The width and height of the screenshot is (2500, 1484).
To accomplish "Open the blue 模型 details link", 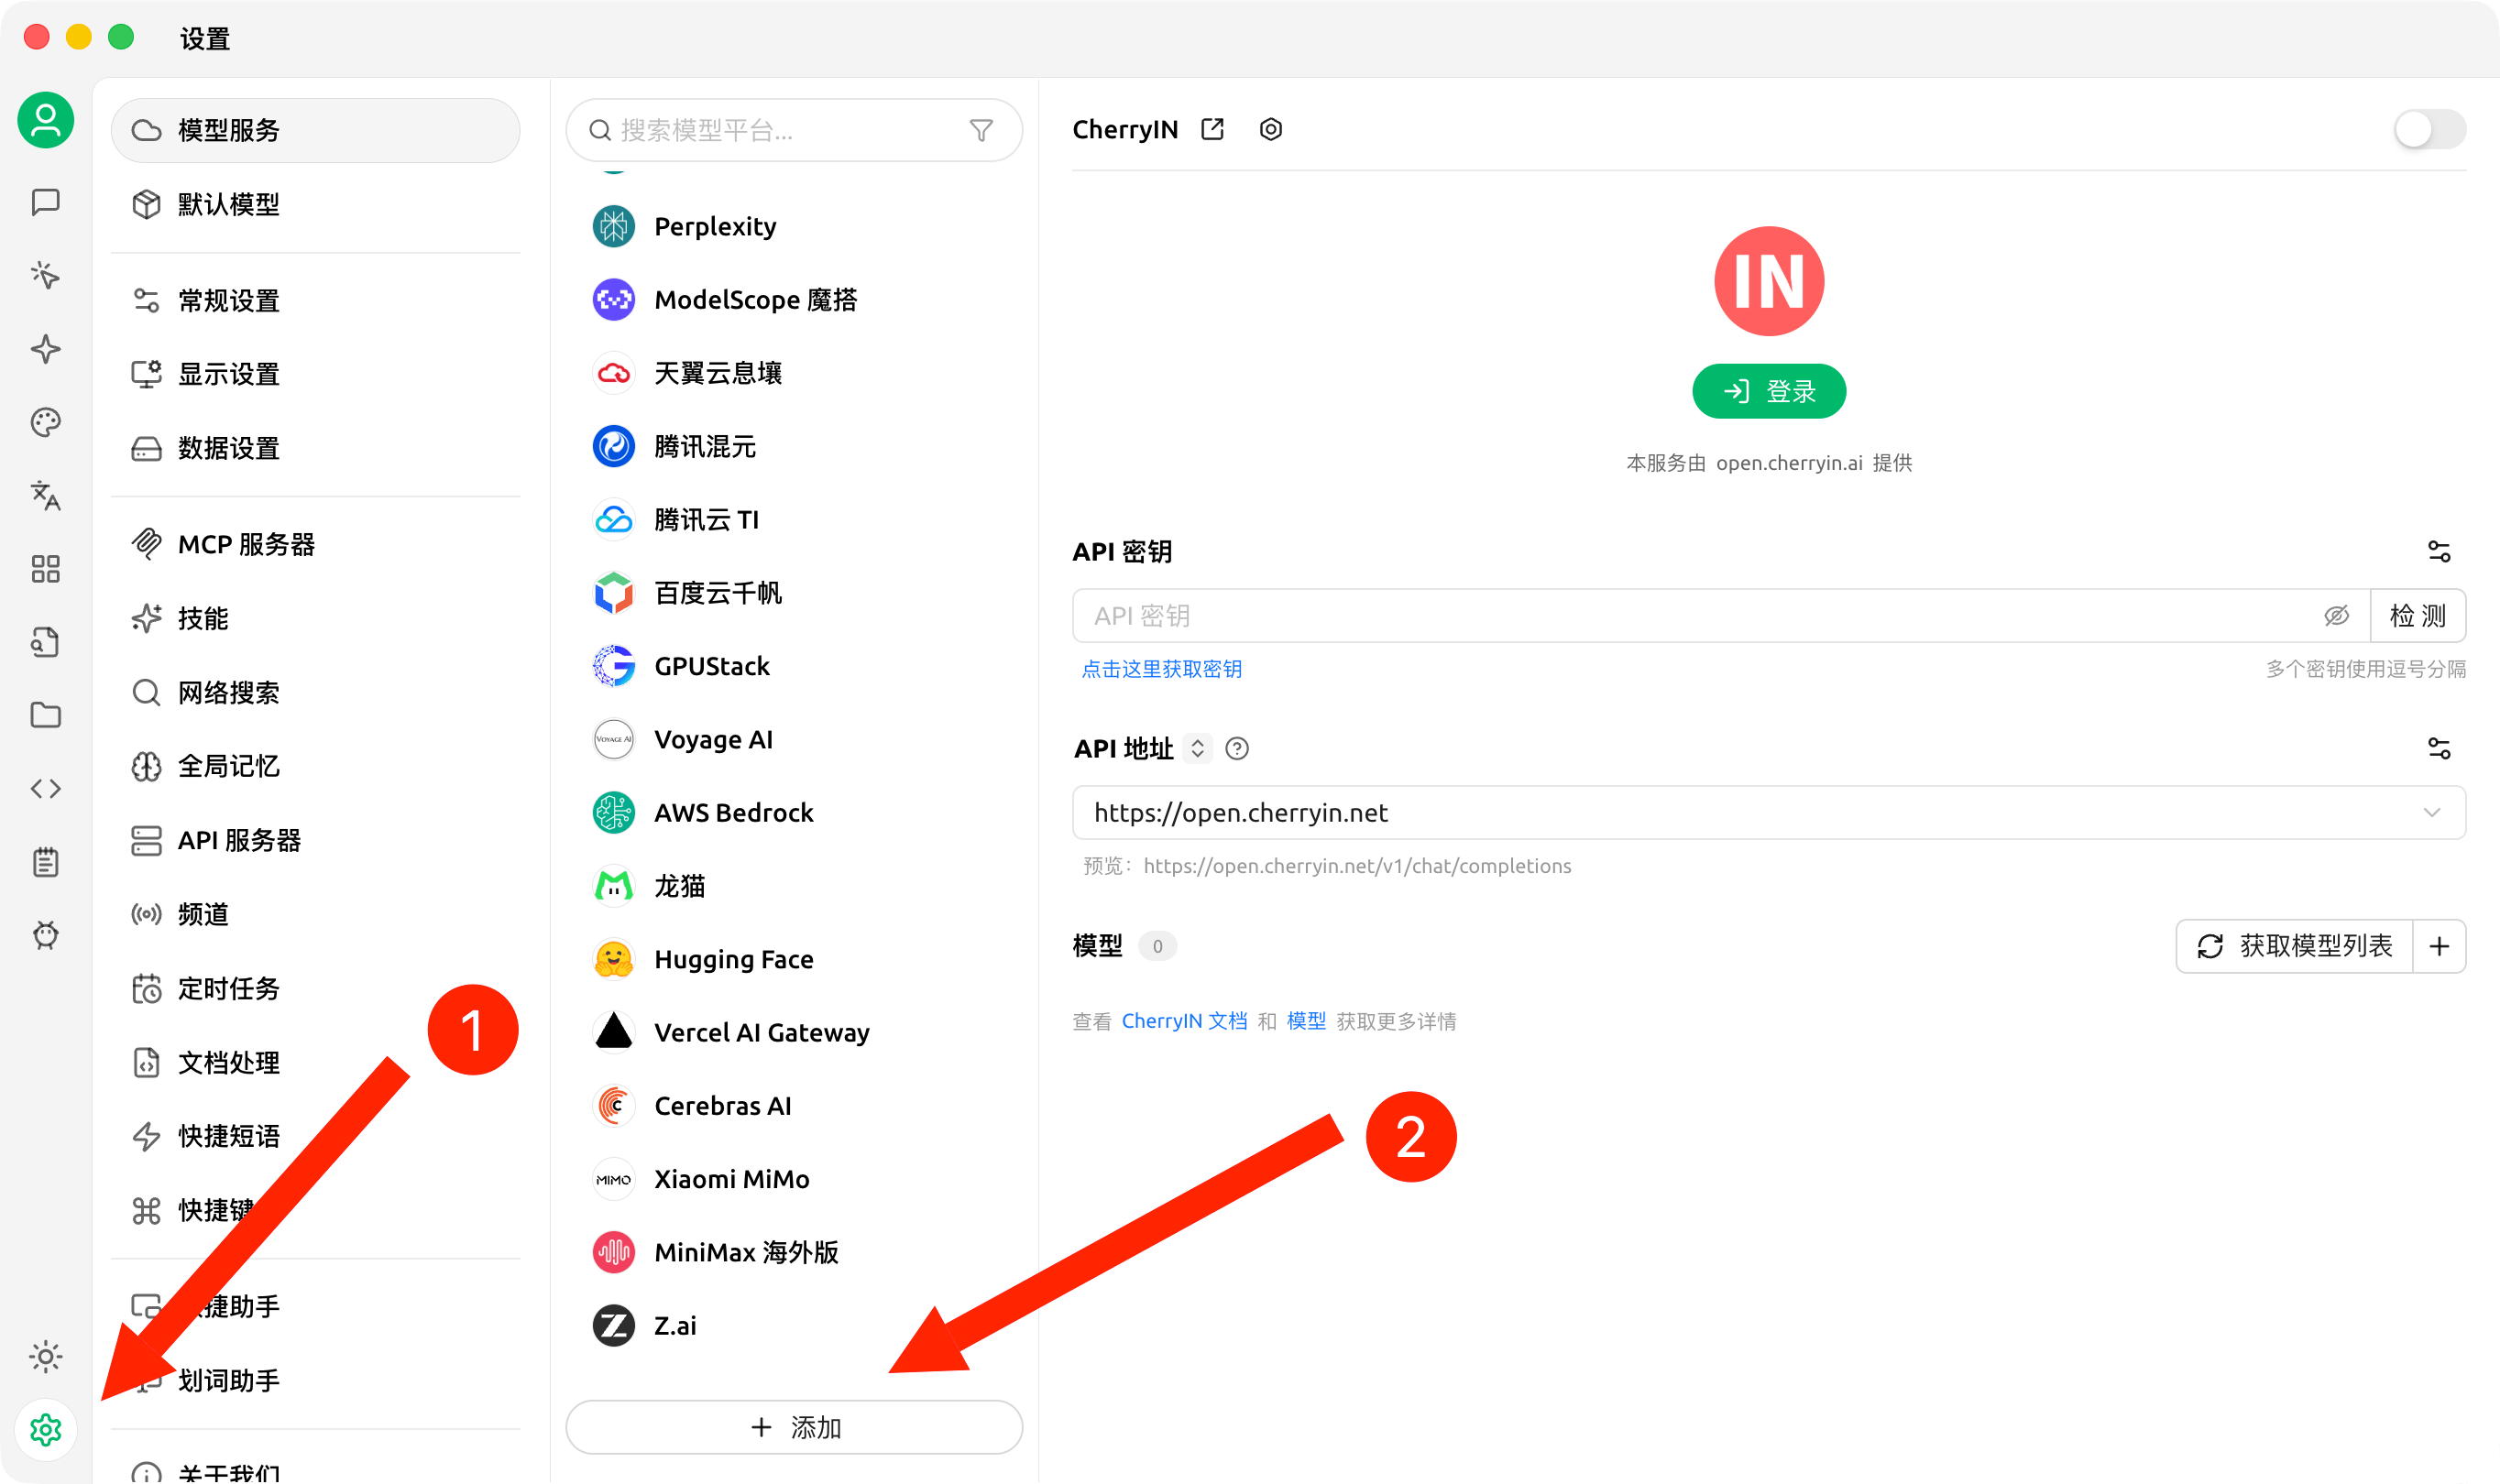I will [1307, 1021].
